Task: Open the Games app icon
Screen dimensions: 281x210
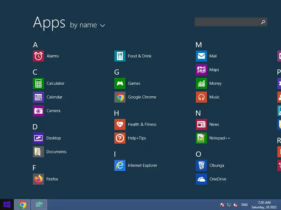Action: [120, 83]
